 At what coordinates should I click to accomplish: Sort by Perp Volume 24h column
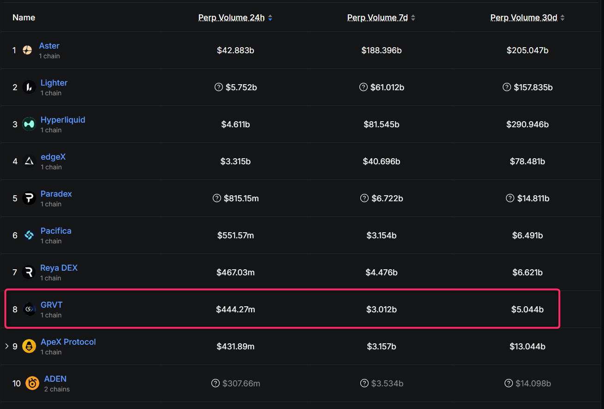(235, 18)
